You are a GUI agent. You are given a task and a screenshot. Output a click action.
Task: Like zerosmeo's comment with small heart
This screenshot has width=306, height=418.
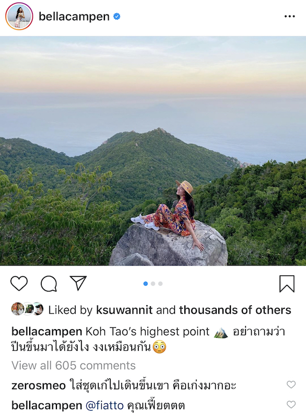[x=291, y=384]
